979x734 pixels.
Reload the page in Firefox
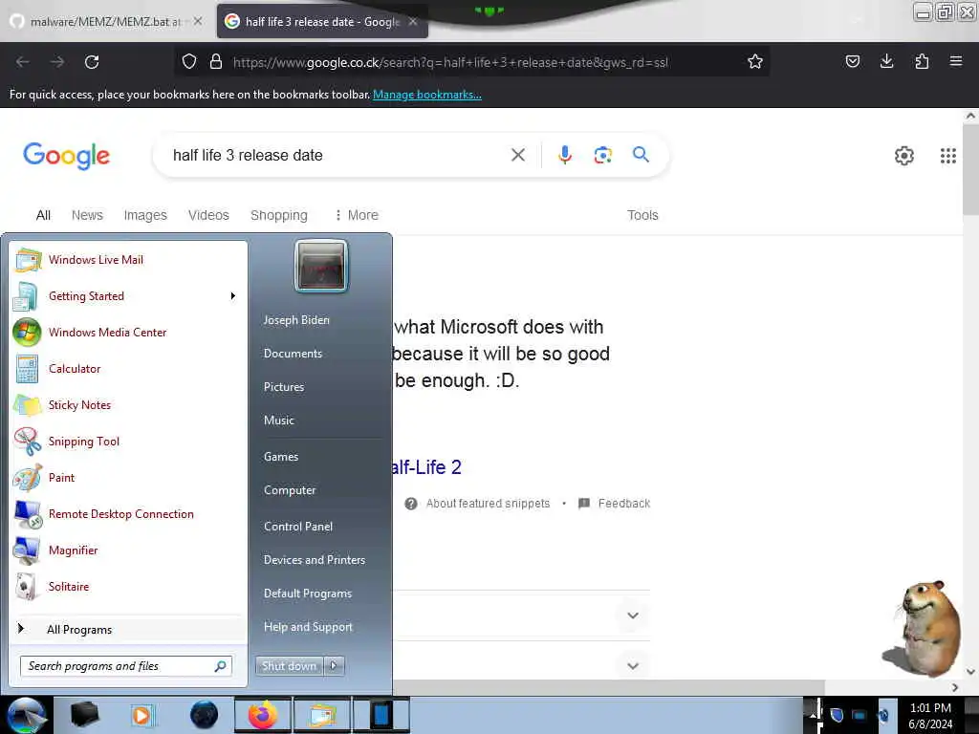tap(92, 62)
